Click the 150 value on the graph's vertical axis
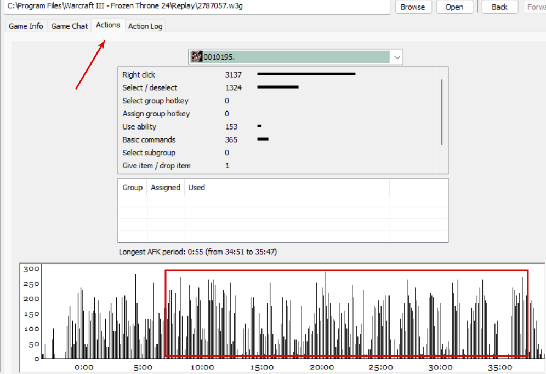This screenshot has height=374, width=546. pyautogui.click(x=31, y=314)
